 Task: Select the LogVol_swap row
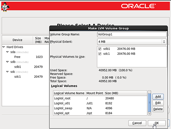[100, 108]
